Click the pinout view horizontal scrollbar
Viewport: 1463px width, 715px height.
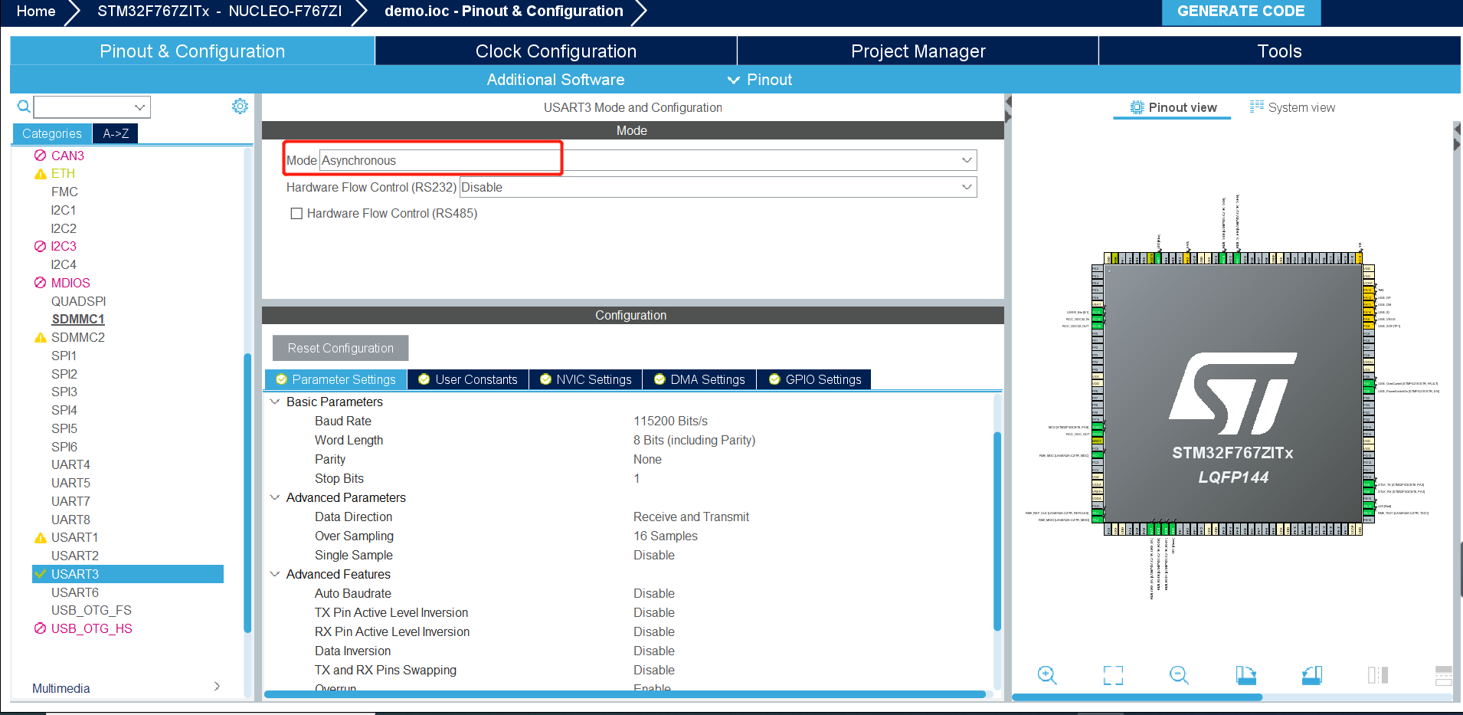(1137, 697)
